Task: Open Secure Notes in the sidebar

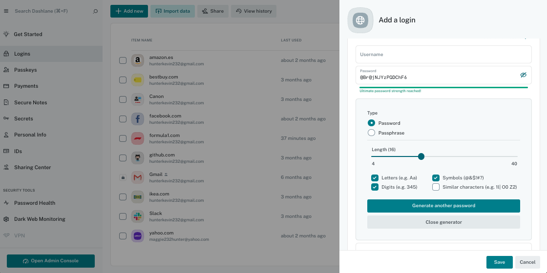Action: [x=51, y=102]
